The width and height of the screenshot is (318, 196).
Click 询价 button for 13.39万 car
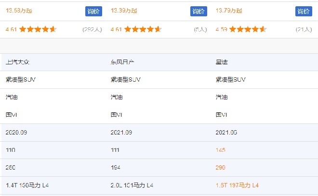(x=199, y=11)
